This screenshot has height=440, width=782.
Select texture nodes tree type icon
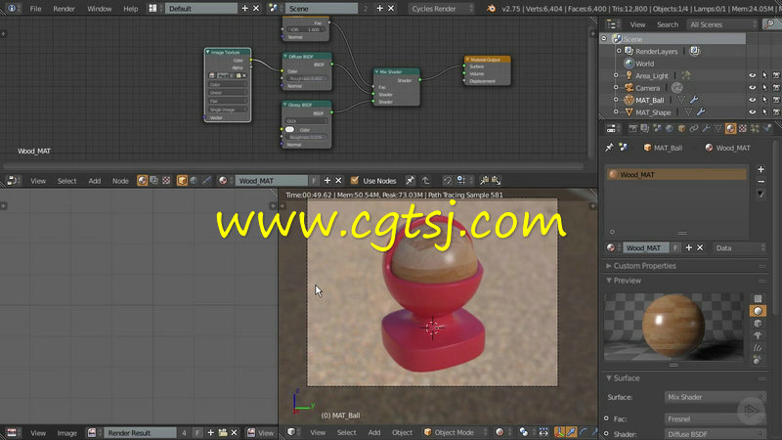(166, 181)
